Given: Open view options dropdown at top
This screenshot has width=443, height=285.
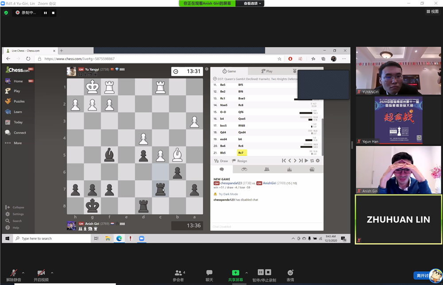Looking at the screenshot, I should [253, 4].
